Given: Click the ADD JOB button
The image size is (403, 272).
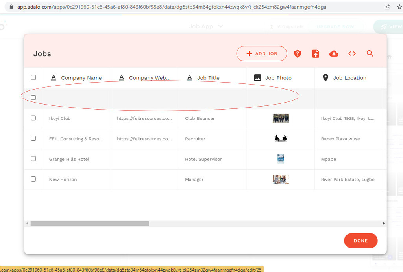Looking at the screenshot, I should (x=261, y=53).
